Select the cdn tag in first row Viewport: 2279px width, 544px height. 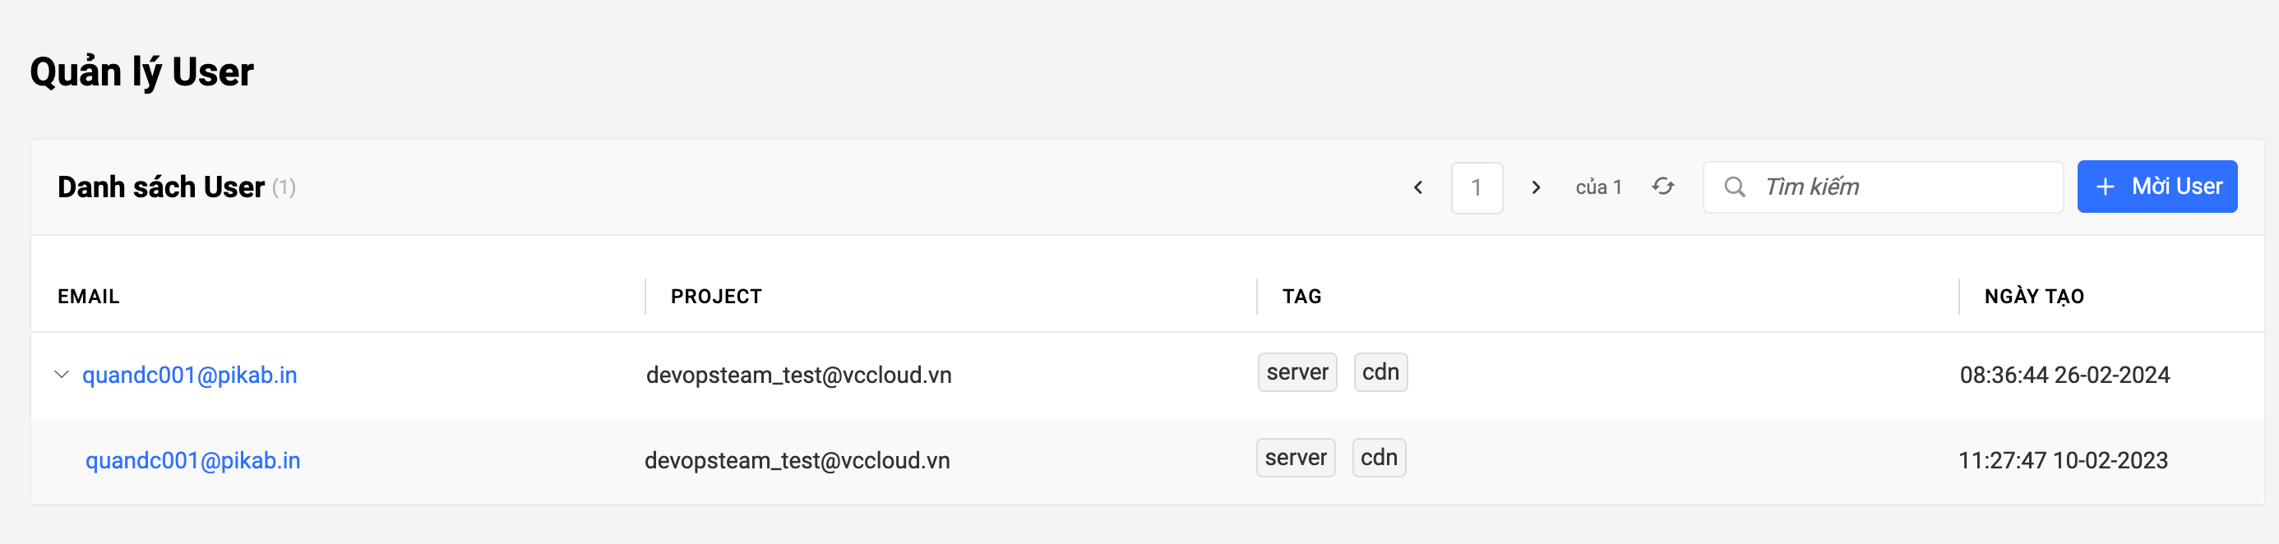tap(1380, 372)
